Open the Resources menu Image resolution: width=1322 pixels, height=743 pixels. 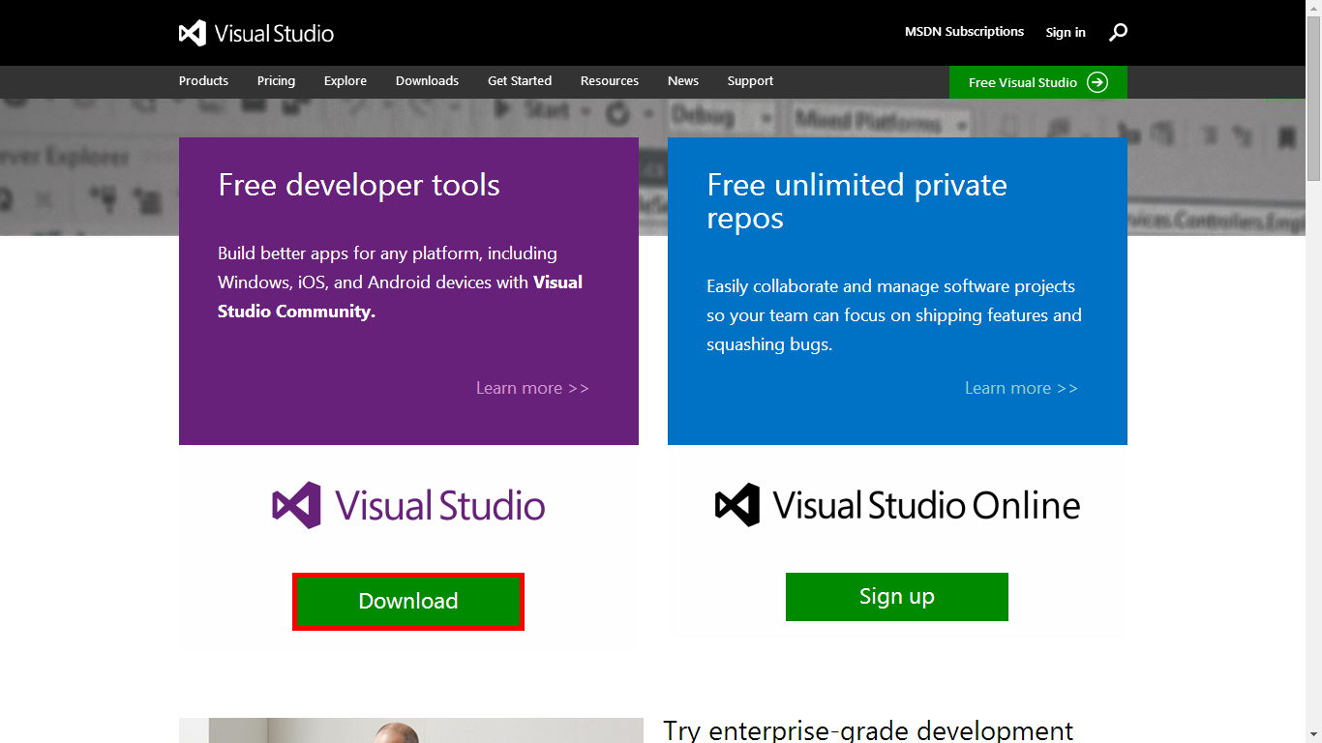[610, 81]
